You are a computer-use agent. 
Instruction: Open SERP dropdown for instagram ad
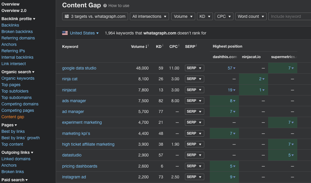click(x=194, y=177)
